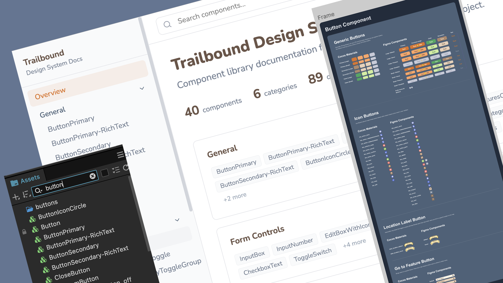Switch to the Assets tab
The width and height of the screenshot is (503, 283).
30,178
